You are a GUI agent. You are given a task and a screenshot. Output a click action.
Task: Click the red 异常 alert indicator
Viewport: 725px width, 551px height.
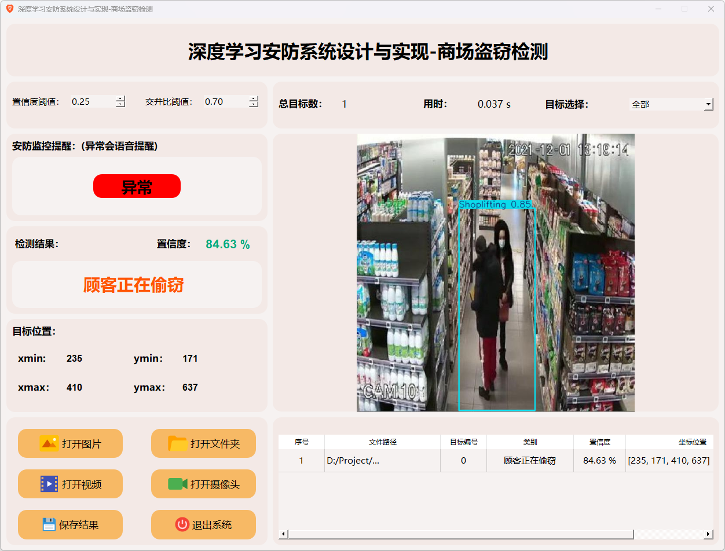pos(137,186)
